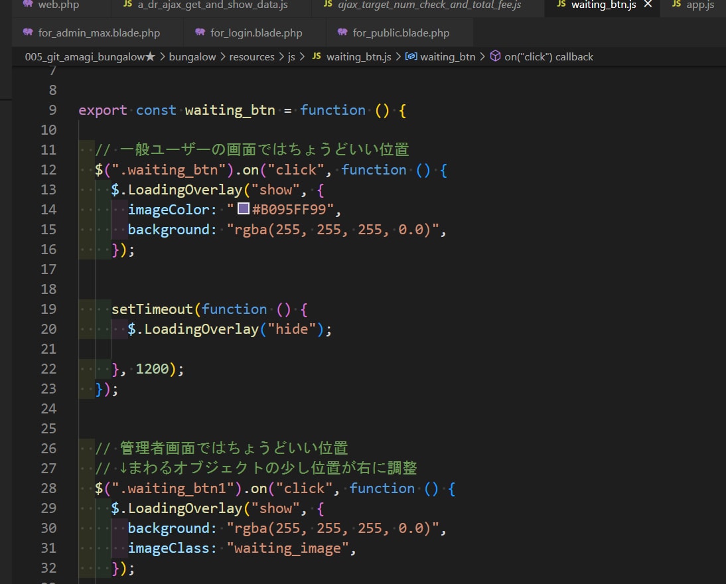
Task: Click the Japanese comment on line 11
Action: pyautogui.click(x=252, y=150)
